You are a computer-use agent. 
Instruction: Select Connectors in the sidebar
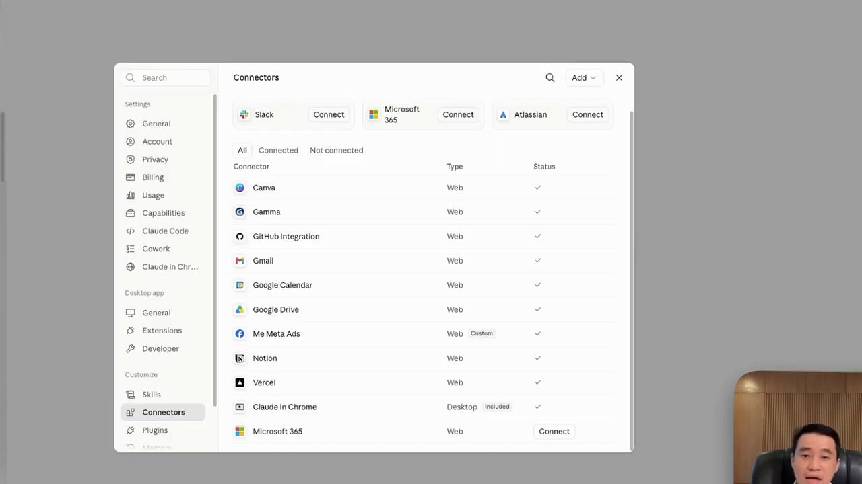[163, 413]
